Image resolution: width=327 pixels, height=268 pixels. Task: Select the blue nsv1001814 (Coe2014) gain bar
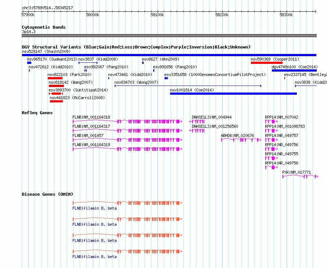click(x=233, y=94)
